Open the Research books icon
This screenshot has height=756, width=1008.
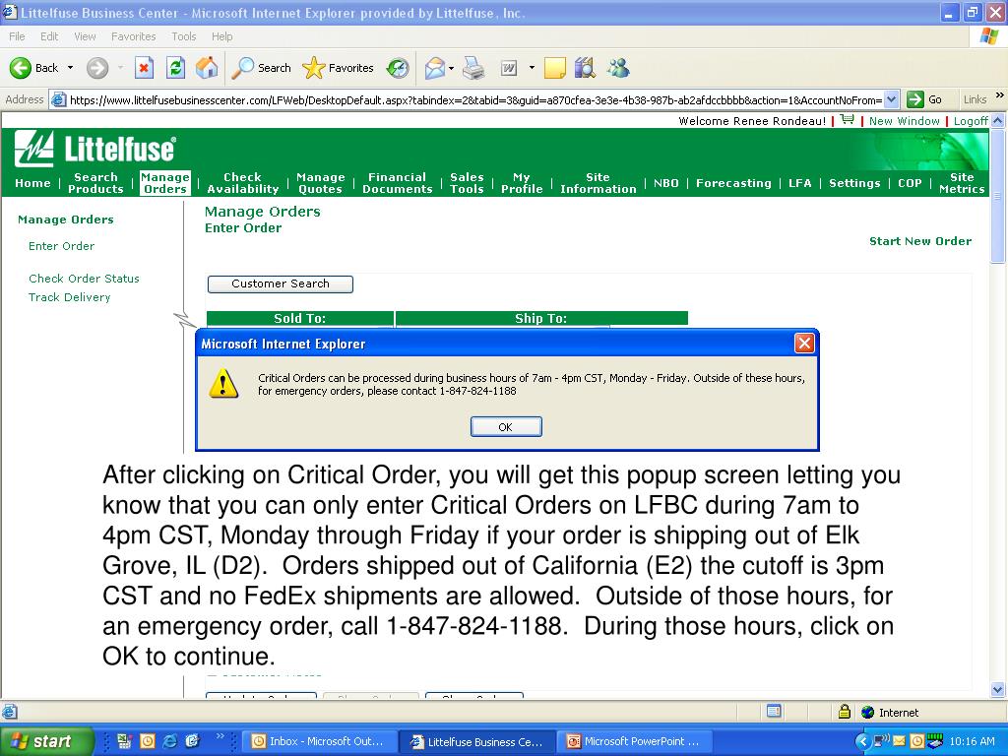(x=585, y=68)
